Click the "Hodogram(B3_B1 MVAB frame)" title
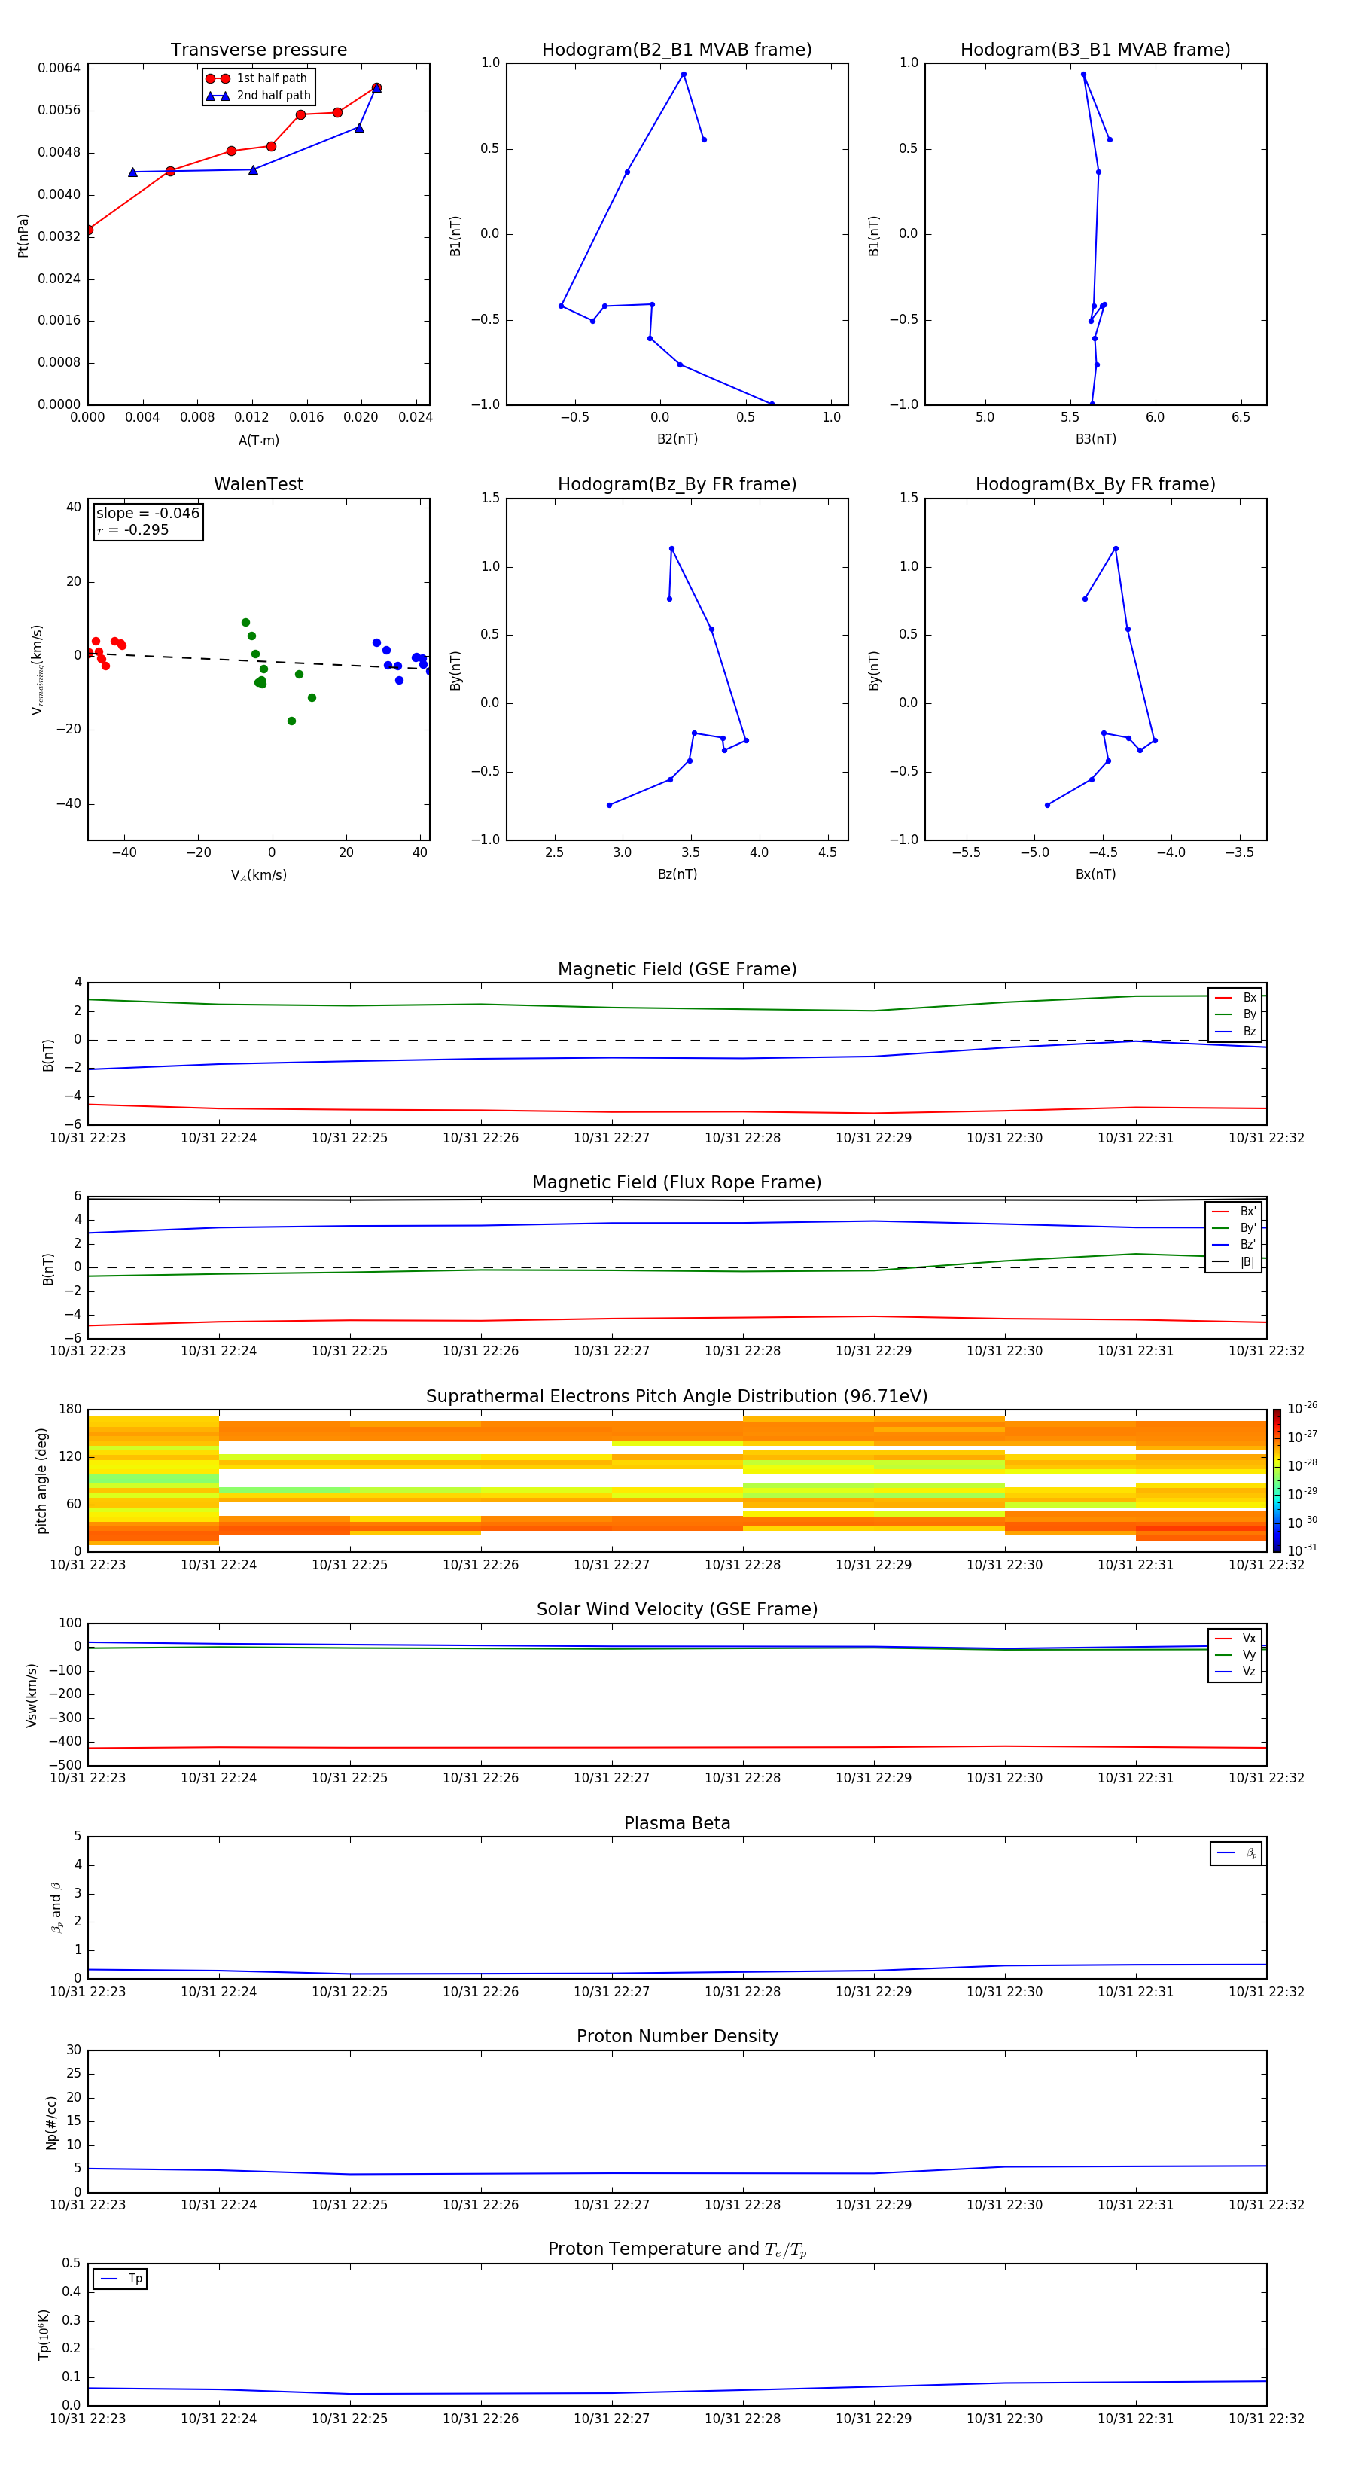 pos(1095,50)
